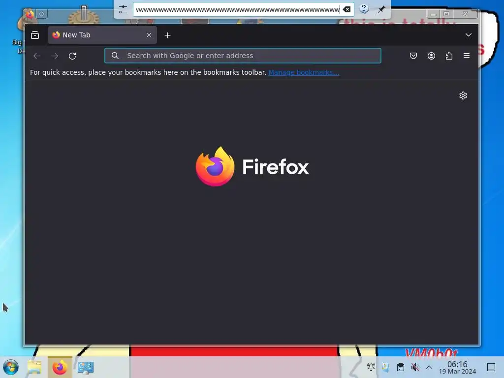Open a new tab with plus button

point(167,35)
